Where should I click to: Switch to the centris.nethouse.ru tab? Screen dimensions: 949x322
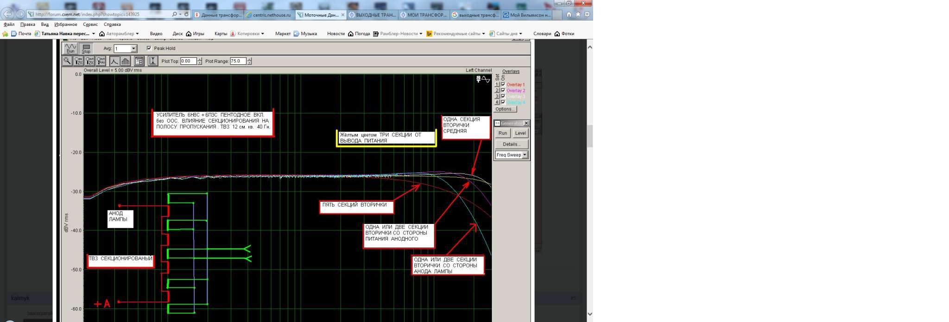(269, 15)
